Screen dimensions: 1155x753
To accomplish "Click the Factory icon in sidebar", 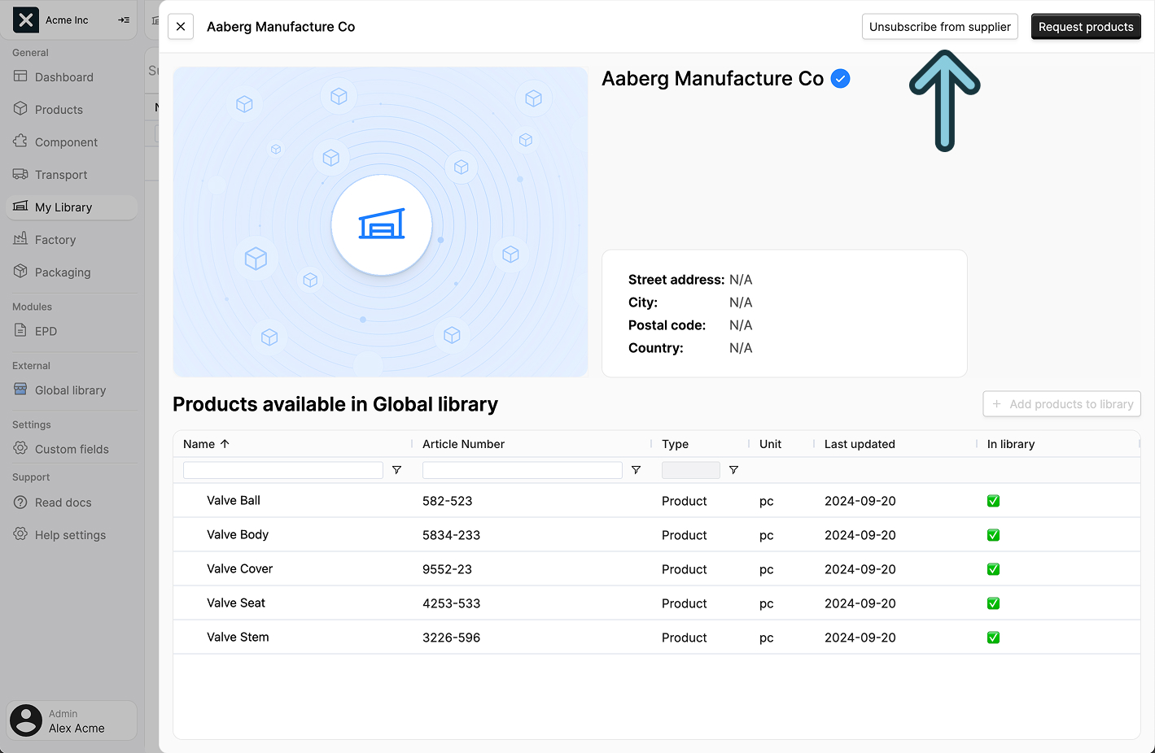I will (20, 239).
